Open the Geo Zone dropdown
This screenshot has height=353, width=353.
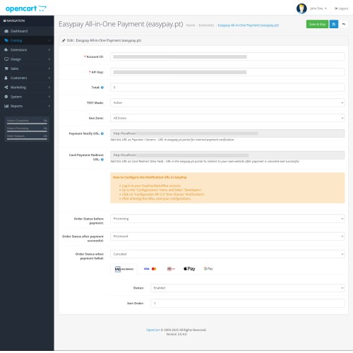point(227,118)
